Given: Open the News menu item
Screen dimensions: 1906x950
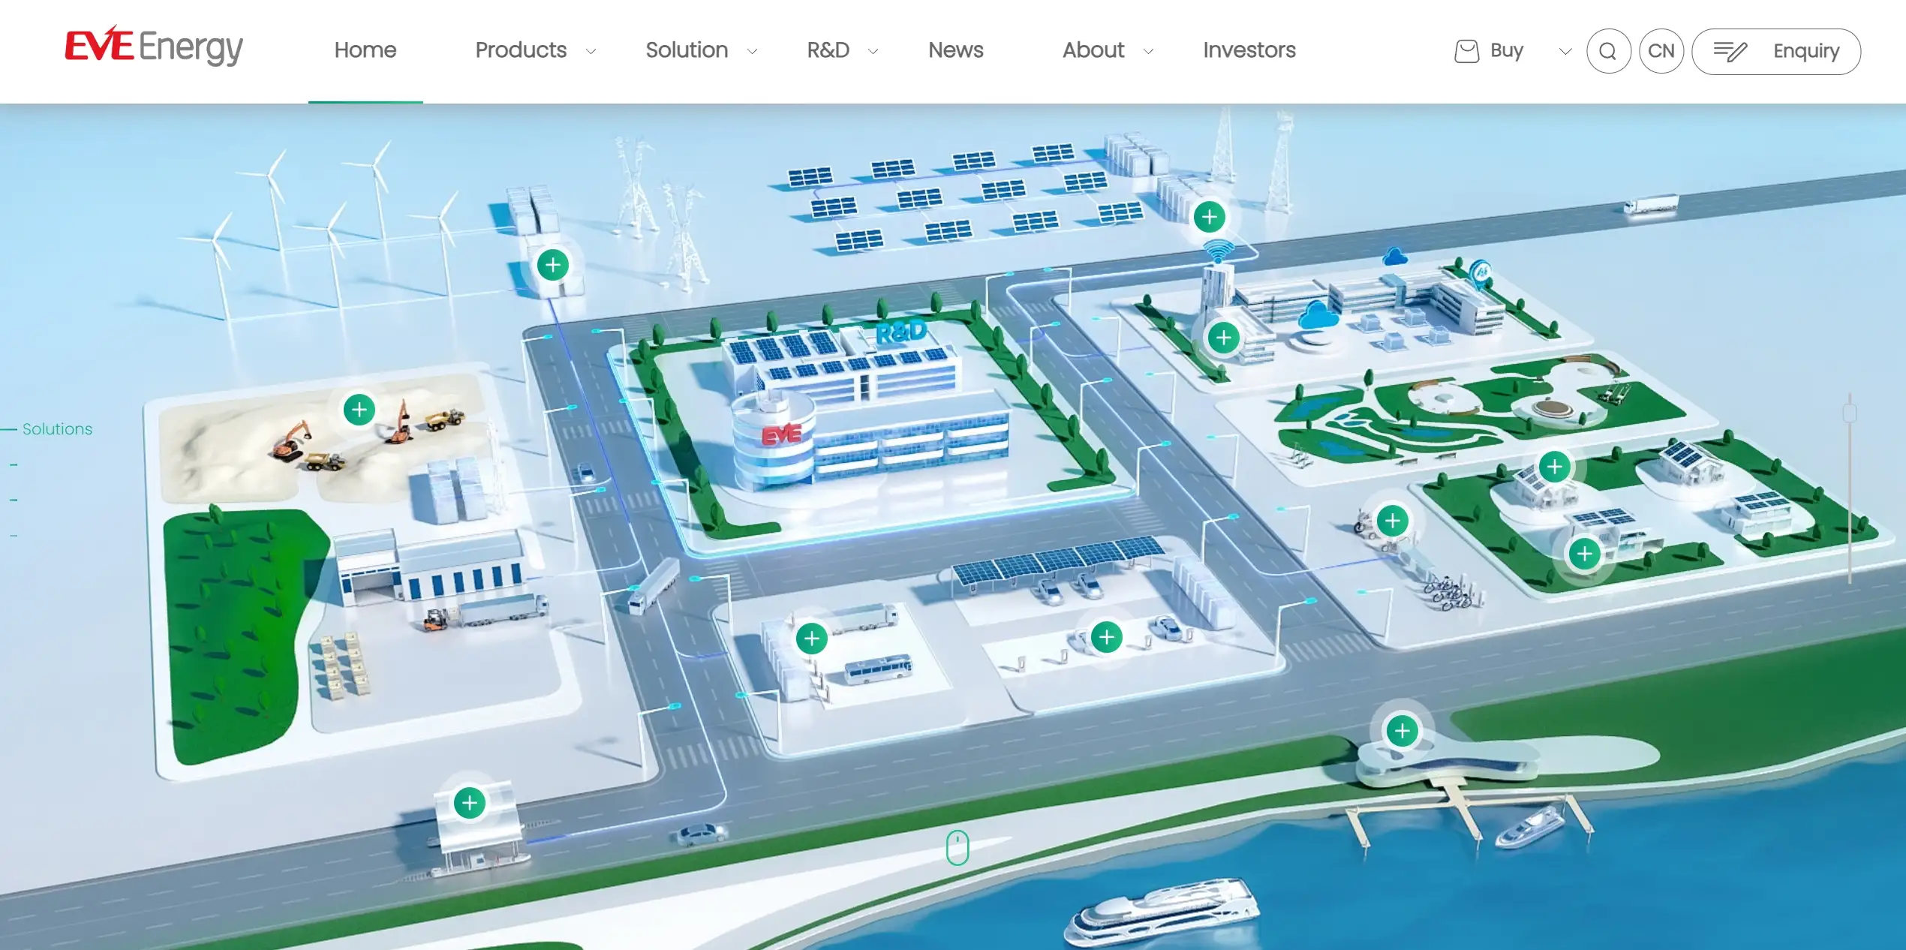Looking at the screenshot, I should 955,50.
